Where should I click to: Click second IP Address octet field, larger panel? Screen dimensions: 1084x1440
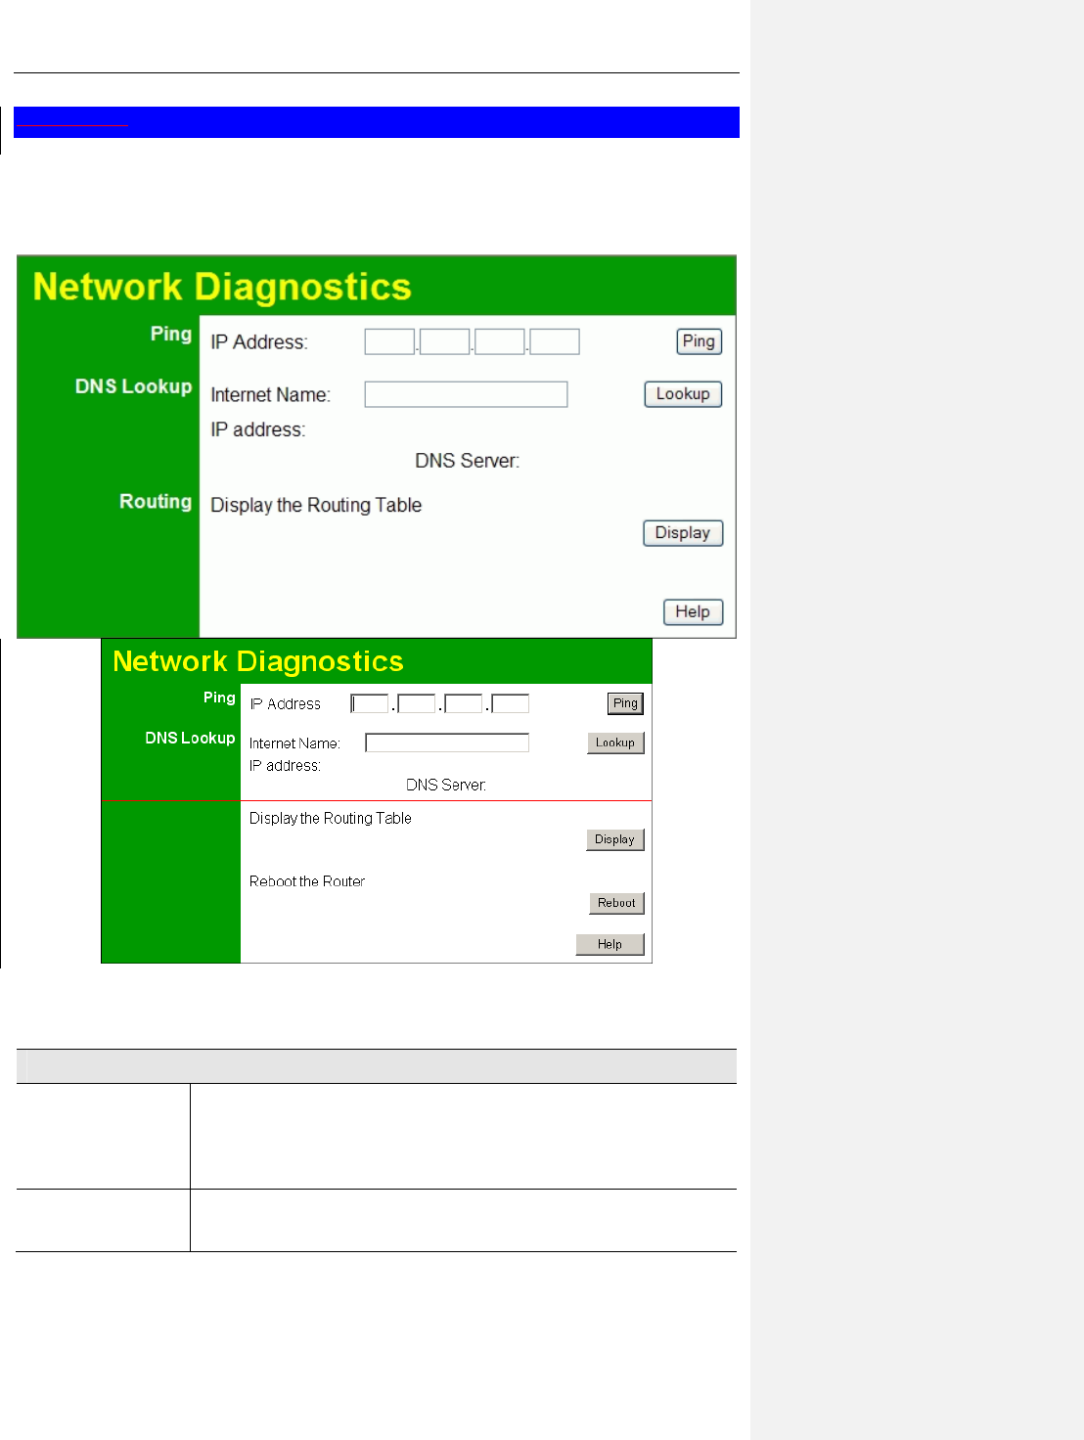point(444,341)
